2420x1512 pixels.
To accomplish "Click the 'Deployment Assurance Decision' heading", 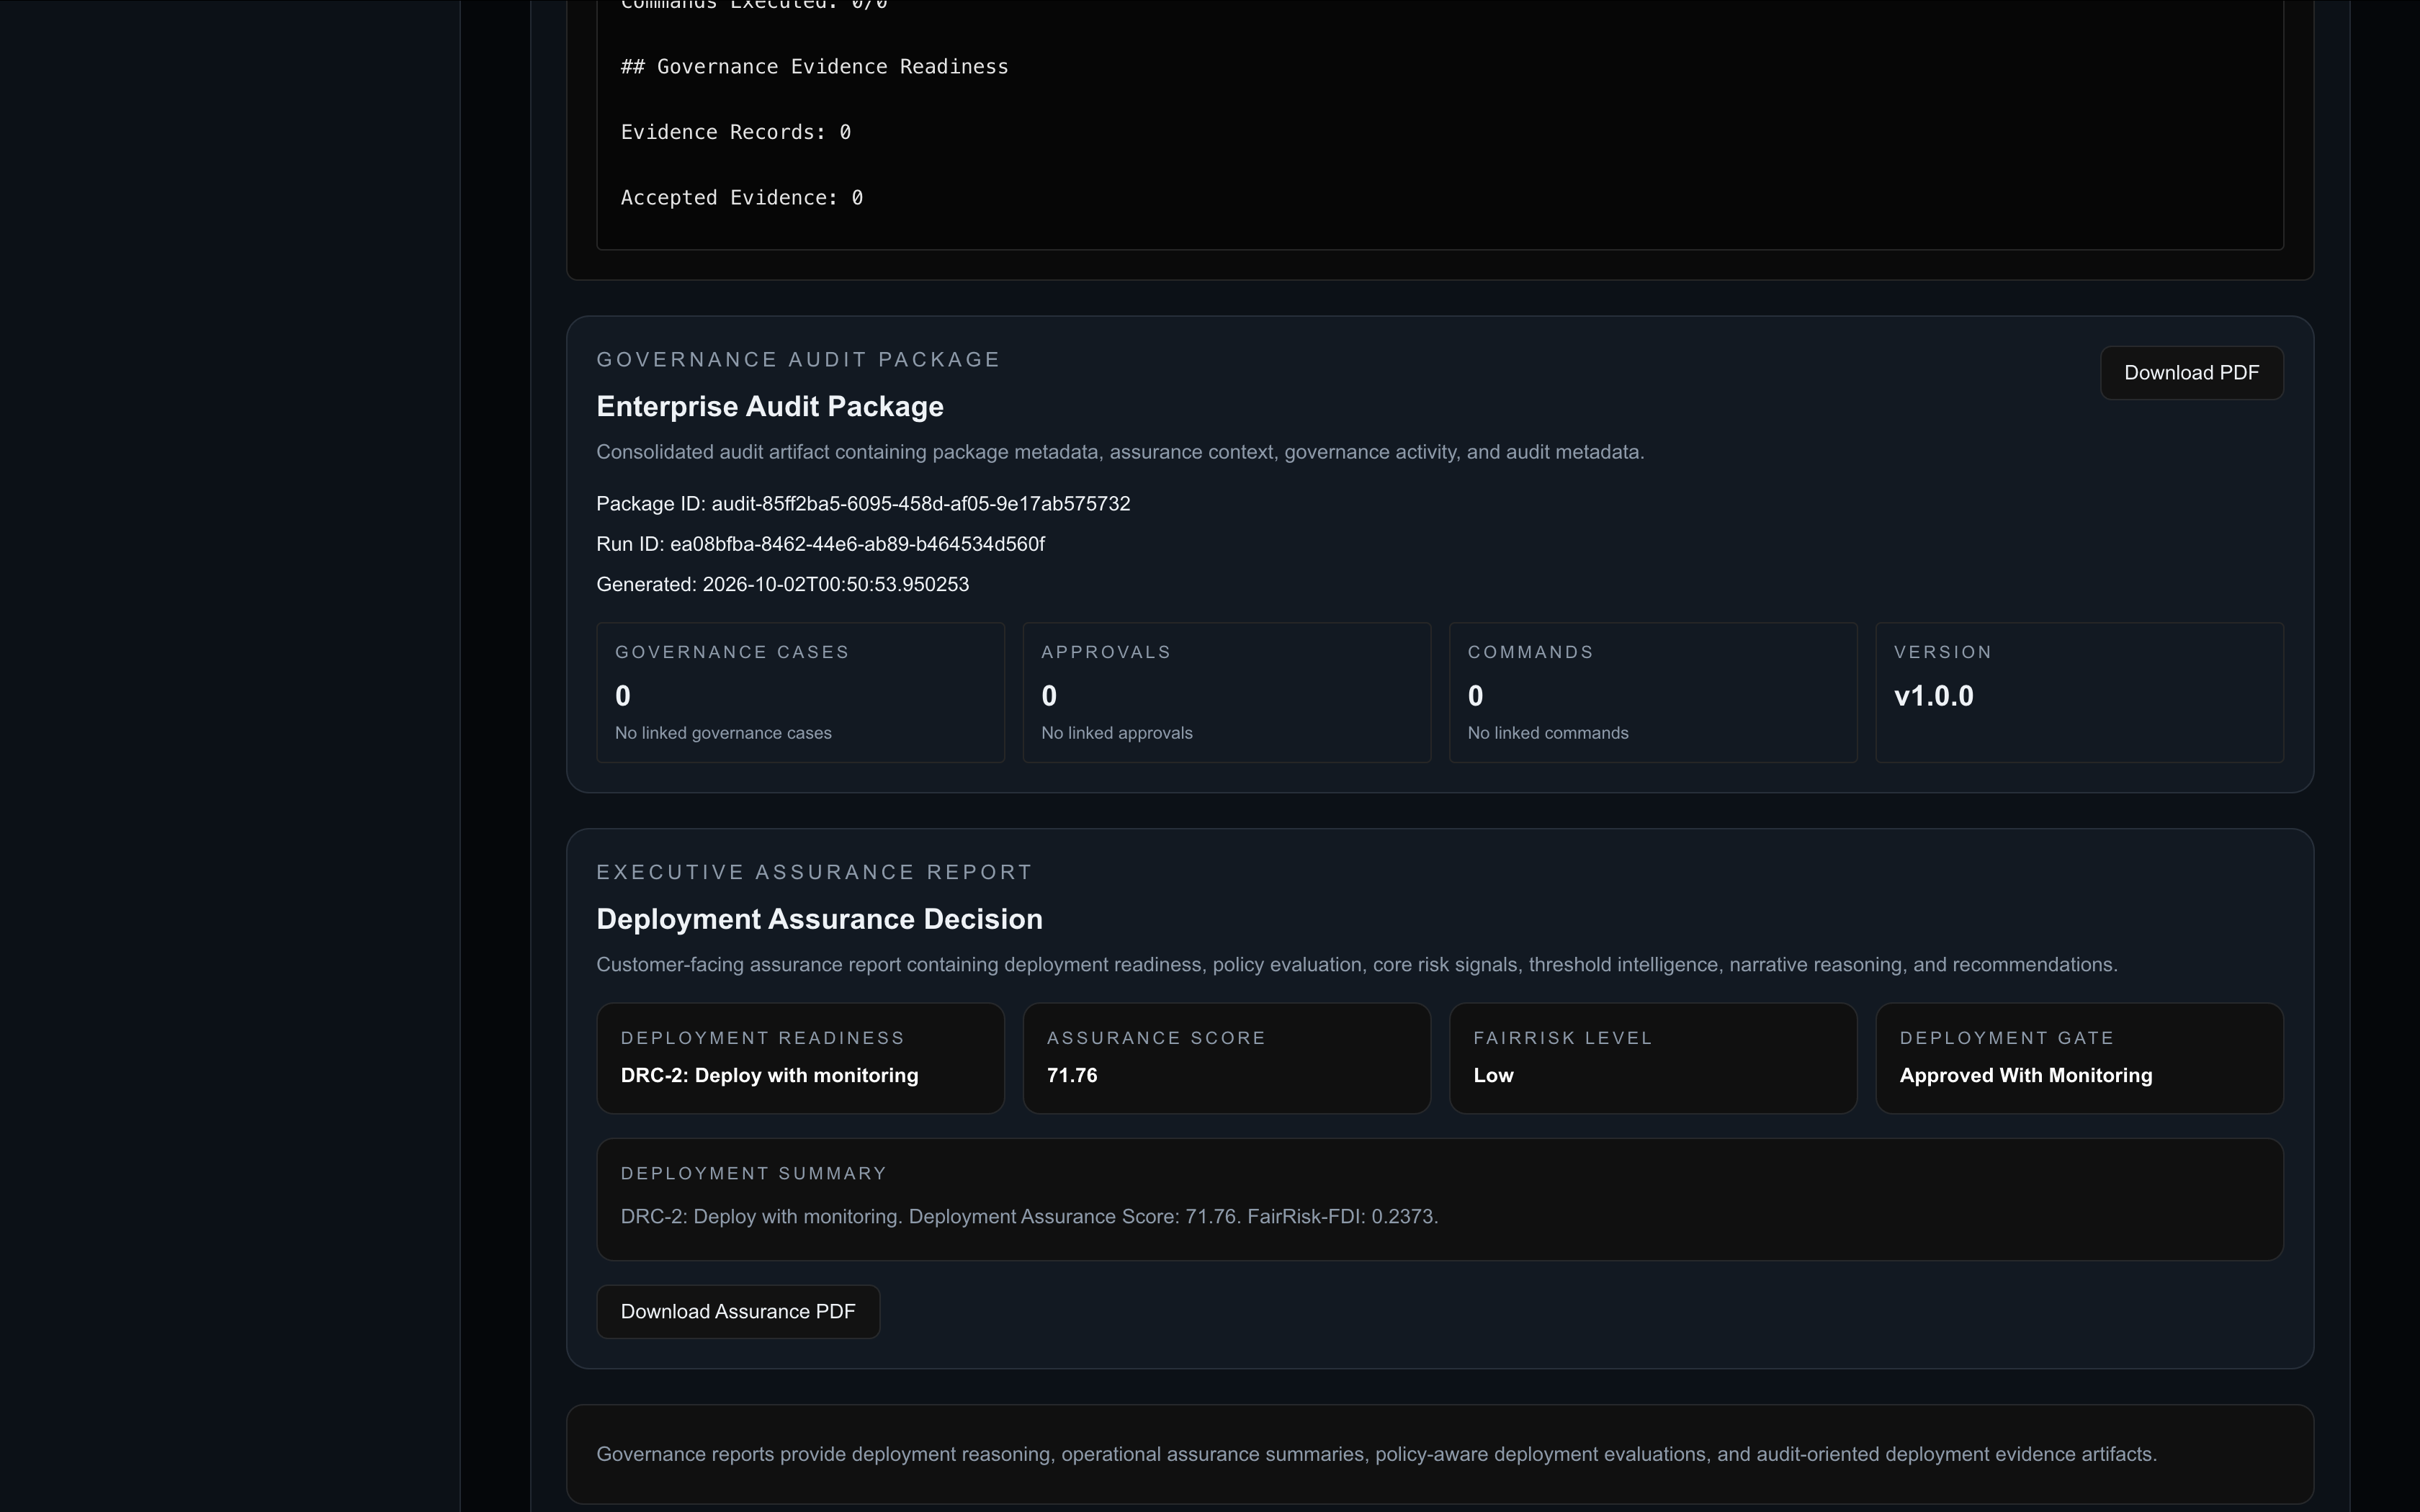I will click(819, 919).
